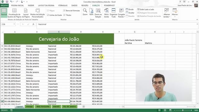Undo last action in quick access toolbar
Image resolution: width=199 pixels, height=112 pixels.
click(x=11, y=2)
